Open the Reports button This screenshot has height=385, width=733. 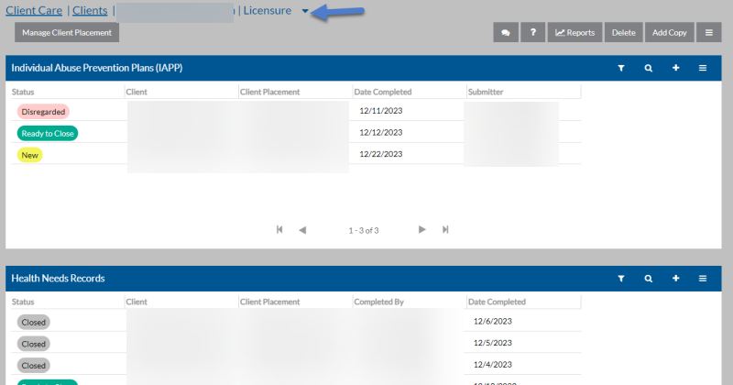[575, 33]
